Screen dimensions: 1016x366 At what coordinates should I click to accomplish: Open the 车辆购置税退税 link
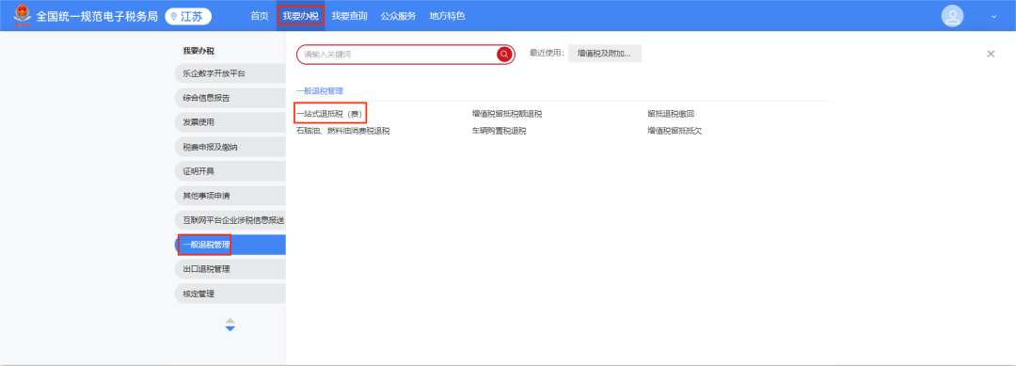[499, 130]
